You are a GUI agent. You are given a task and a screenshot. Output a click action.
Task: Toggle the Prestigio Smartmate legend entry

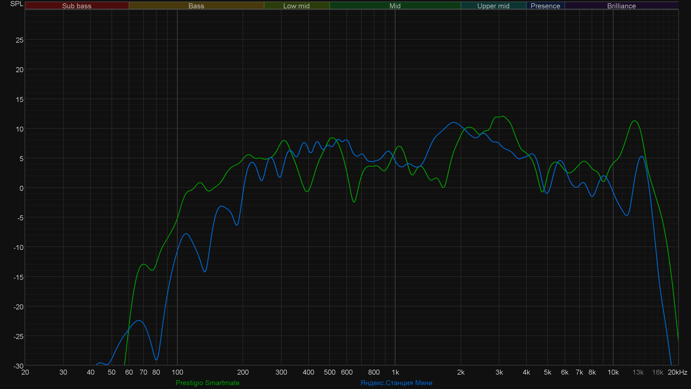207,383
